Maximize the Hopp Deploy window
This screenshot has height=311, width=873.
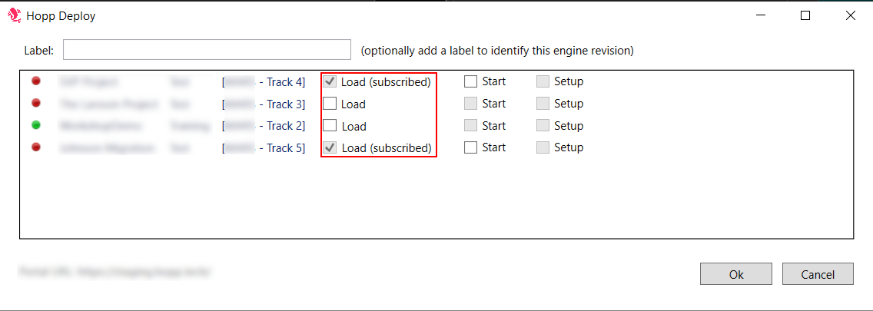[x=805, y=15]
